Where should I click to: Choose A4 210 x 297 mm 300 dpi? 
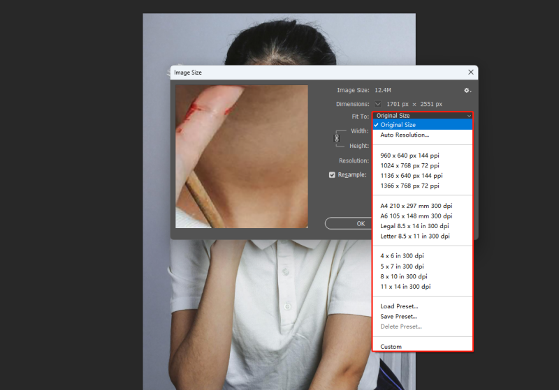tap(423, 206)
